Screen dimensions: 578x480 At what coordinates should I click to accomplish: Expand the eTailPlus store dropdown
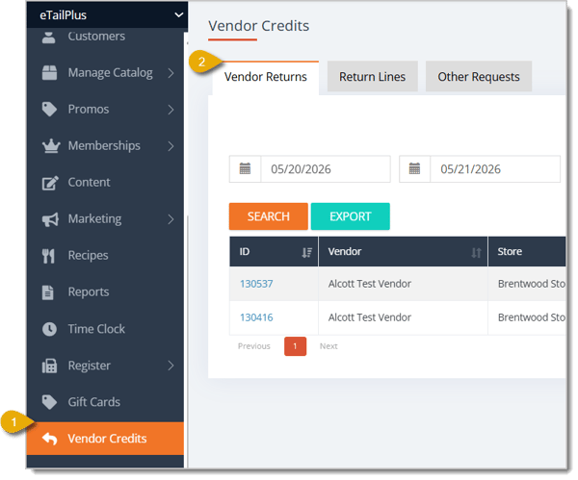179,15
